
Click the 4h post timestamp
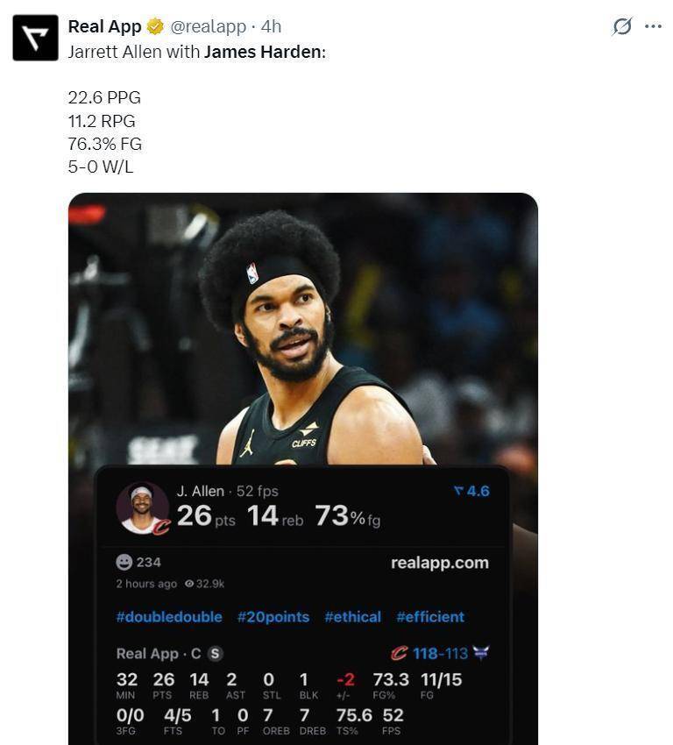(271, 26)
